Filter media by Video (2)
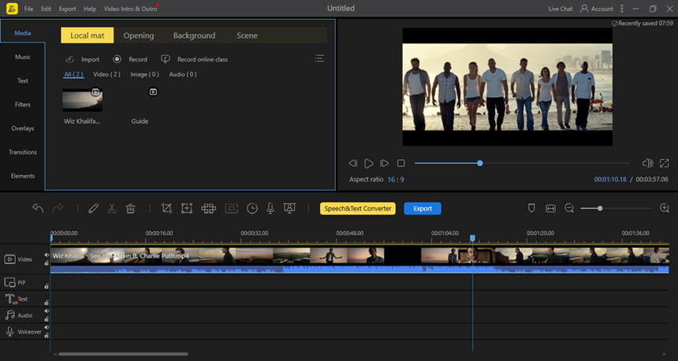This screenshot has width=678, height=361. pyautogui.click(x=106, y=74)
